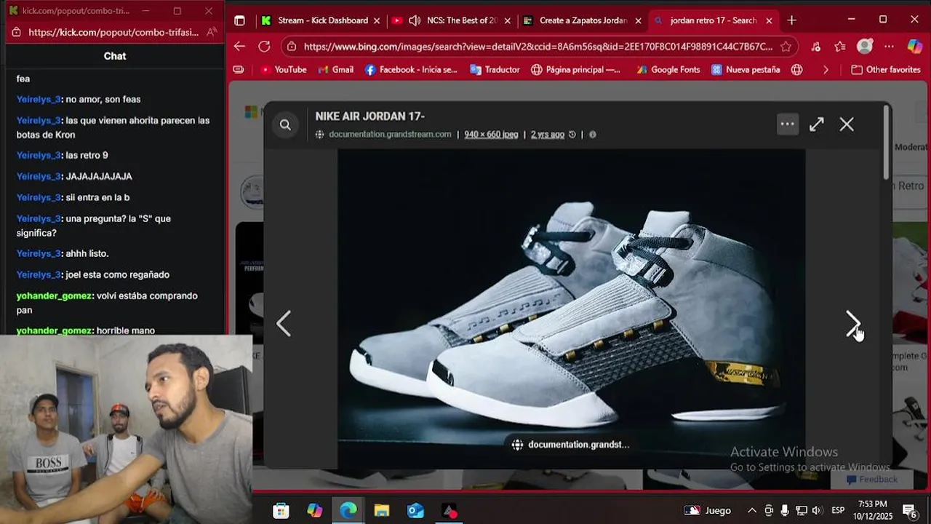Refresh the Bing page
931x524 pixels.
tap(264, 47)
